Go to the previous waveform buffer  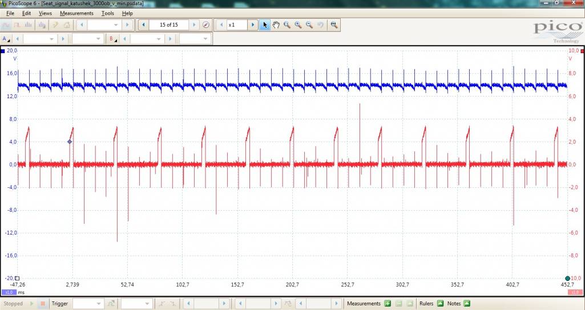pyautogui.click(x=143, y=25)
